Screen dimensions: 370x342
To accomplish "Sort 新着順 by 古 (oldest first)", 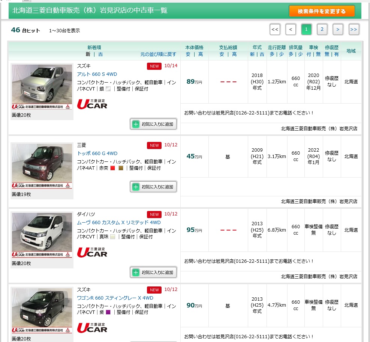I will coord(100,54).
